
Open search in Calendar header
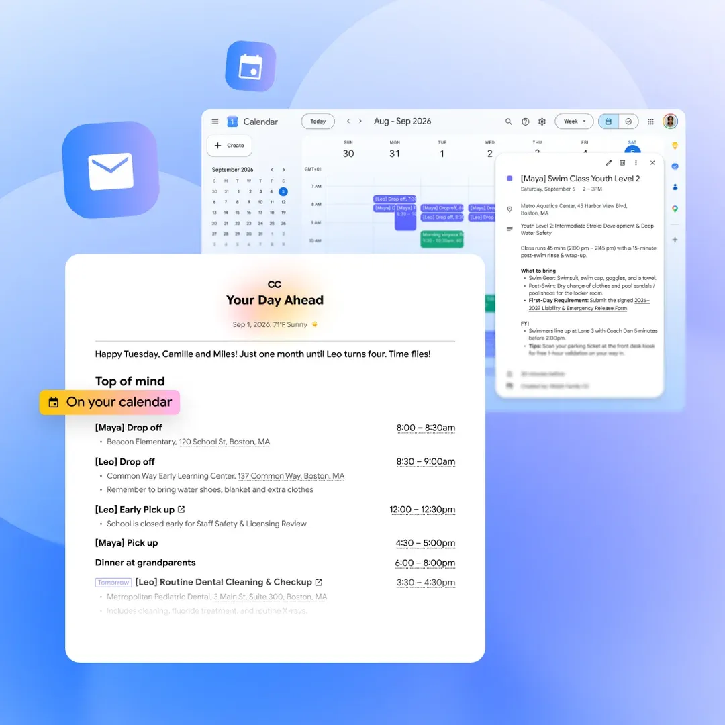coord(508,122)
